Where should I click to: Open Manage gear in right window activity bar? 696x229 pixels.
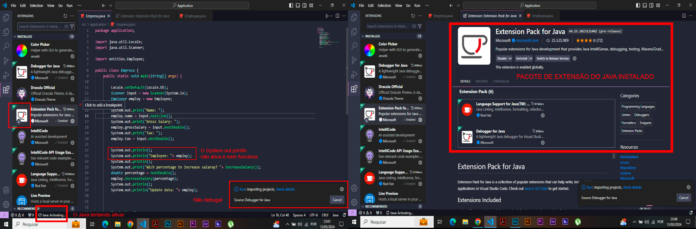[354, 202]
